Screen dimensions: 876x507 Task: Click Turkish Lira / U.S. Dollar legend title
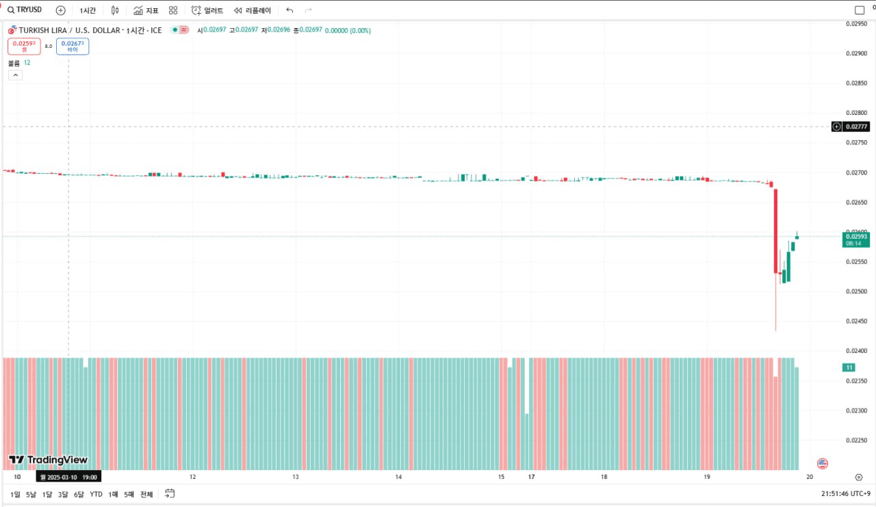69,30
